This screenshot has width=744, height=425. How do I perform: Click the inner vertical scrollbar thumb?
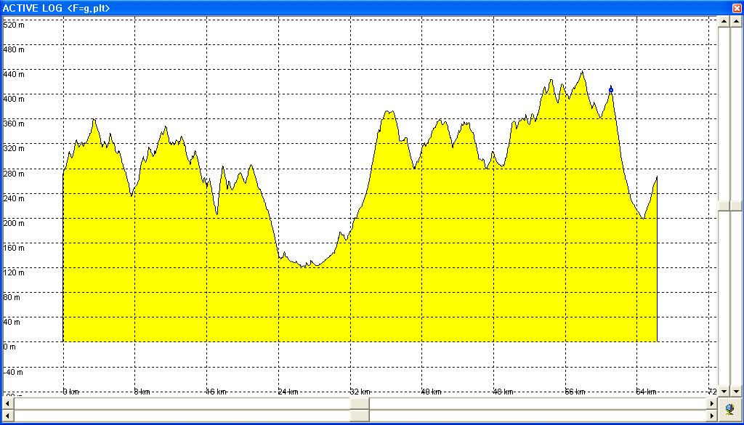[724, 206]
